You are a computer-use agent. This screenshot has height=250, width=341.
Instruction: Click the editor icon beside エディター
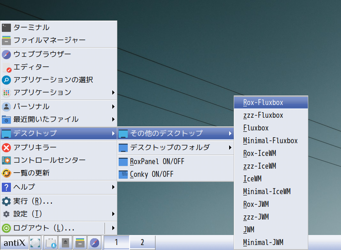(6, 67)
